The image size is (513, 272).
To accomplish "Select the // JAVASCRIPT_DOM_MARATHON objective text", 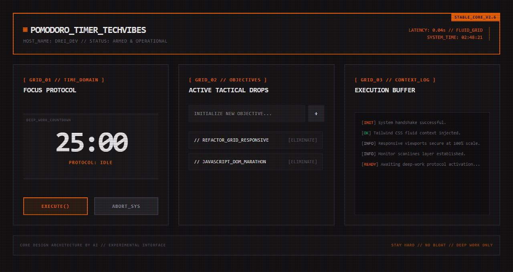I will tap(230, 162).
